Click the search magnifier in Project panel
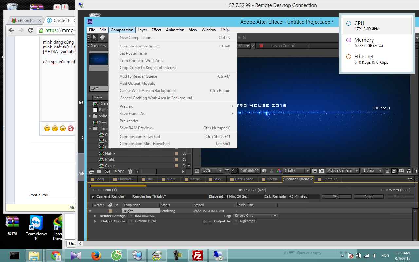 coord(93,89)
